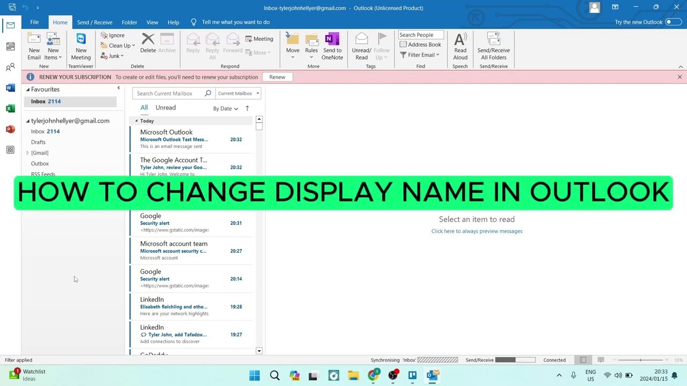The image size is (687, 386).
Task: Click the zoom slider in status bar
Action: (640, 360)
